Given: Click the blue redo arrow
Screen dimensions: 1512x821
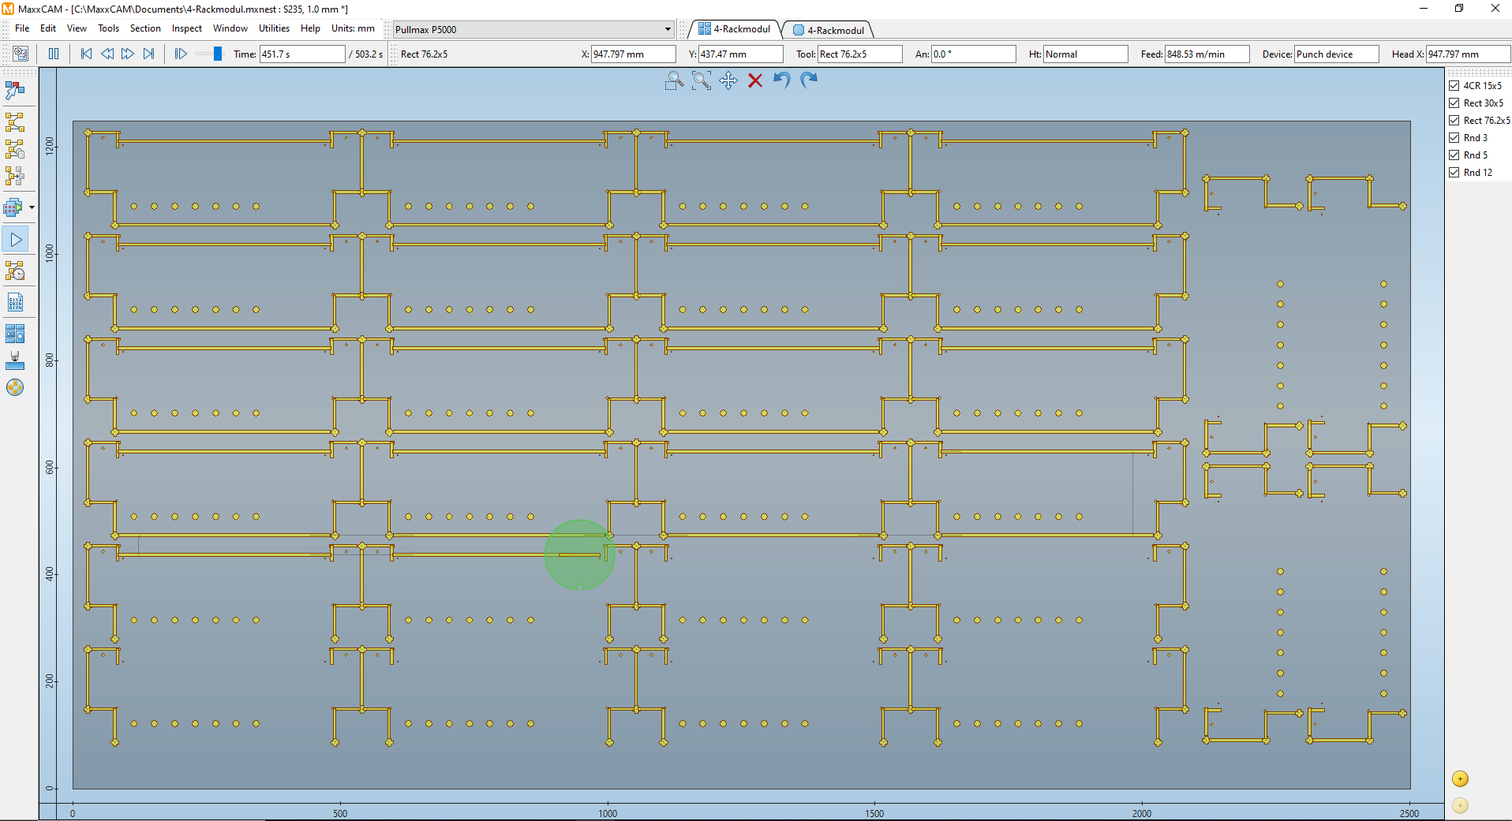Looking at the screenshot, I should click(x=809, y=80).
